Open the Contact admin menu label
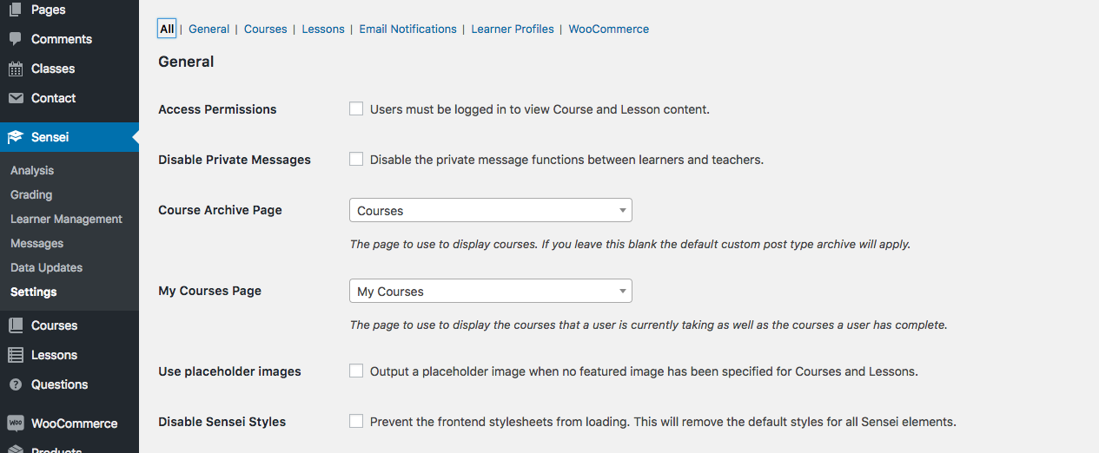Screen dimensions: 1099x453 click(53, 98)
